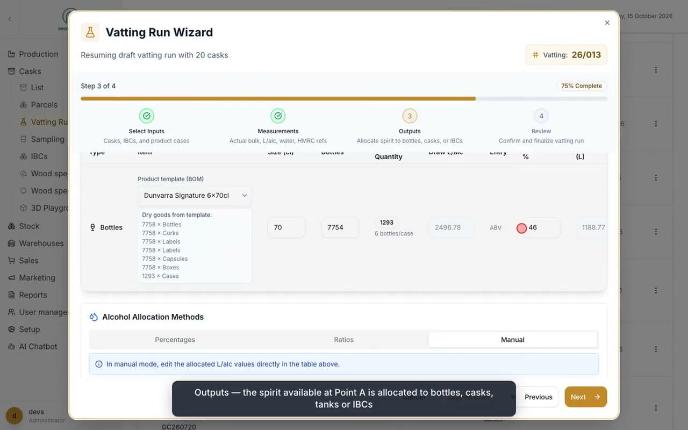Open the Product template (BOM) dropdown
Image resolution: width=688 pixels, height=430 pixels.
point(195,196)
